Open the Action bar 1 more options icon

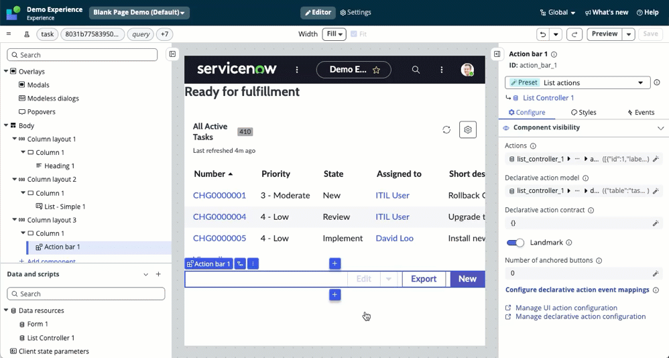pyautogui.click(x=253, y=263)
